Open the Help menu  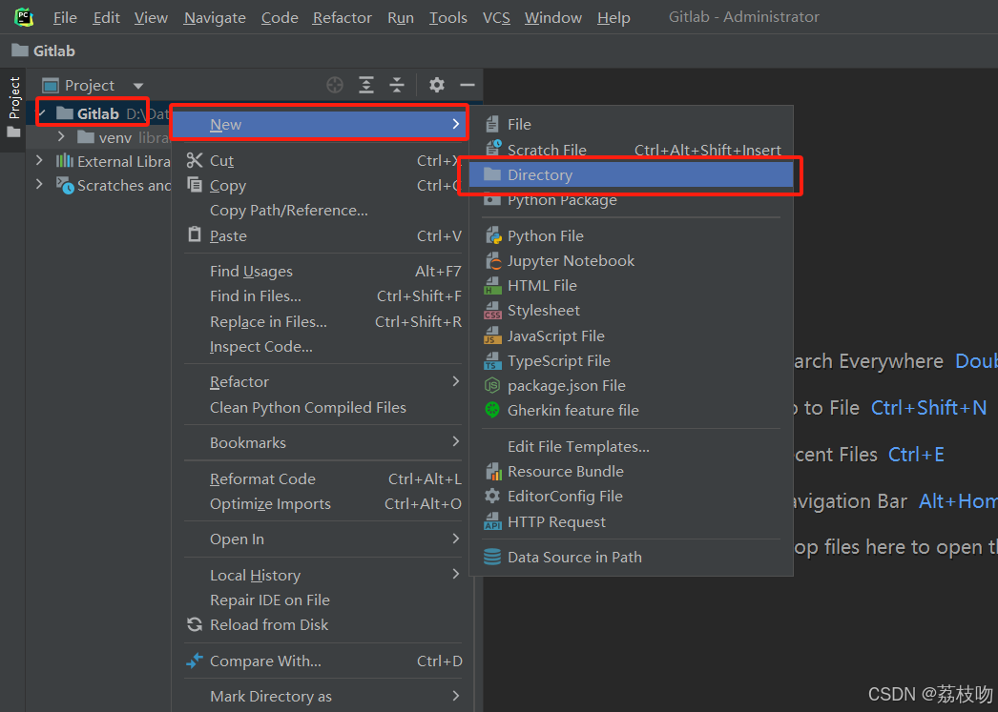pos(613,18)
